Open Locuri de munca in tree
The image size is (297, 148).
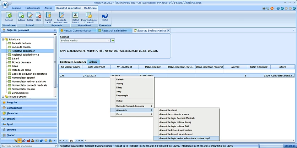pos(21,47)
